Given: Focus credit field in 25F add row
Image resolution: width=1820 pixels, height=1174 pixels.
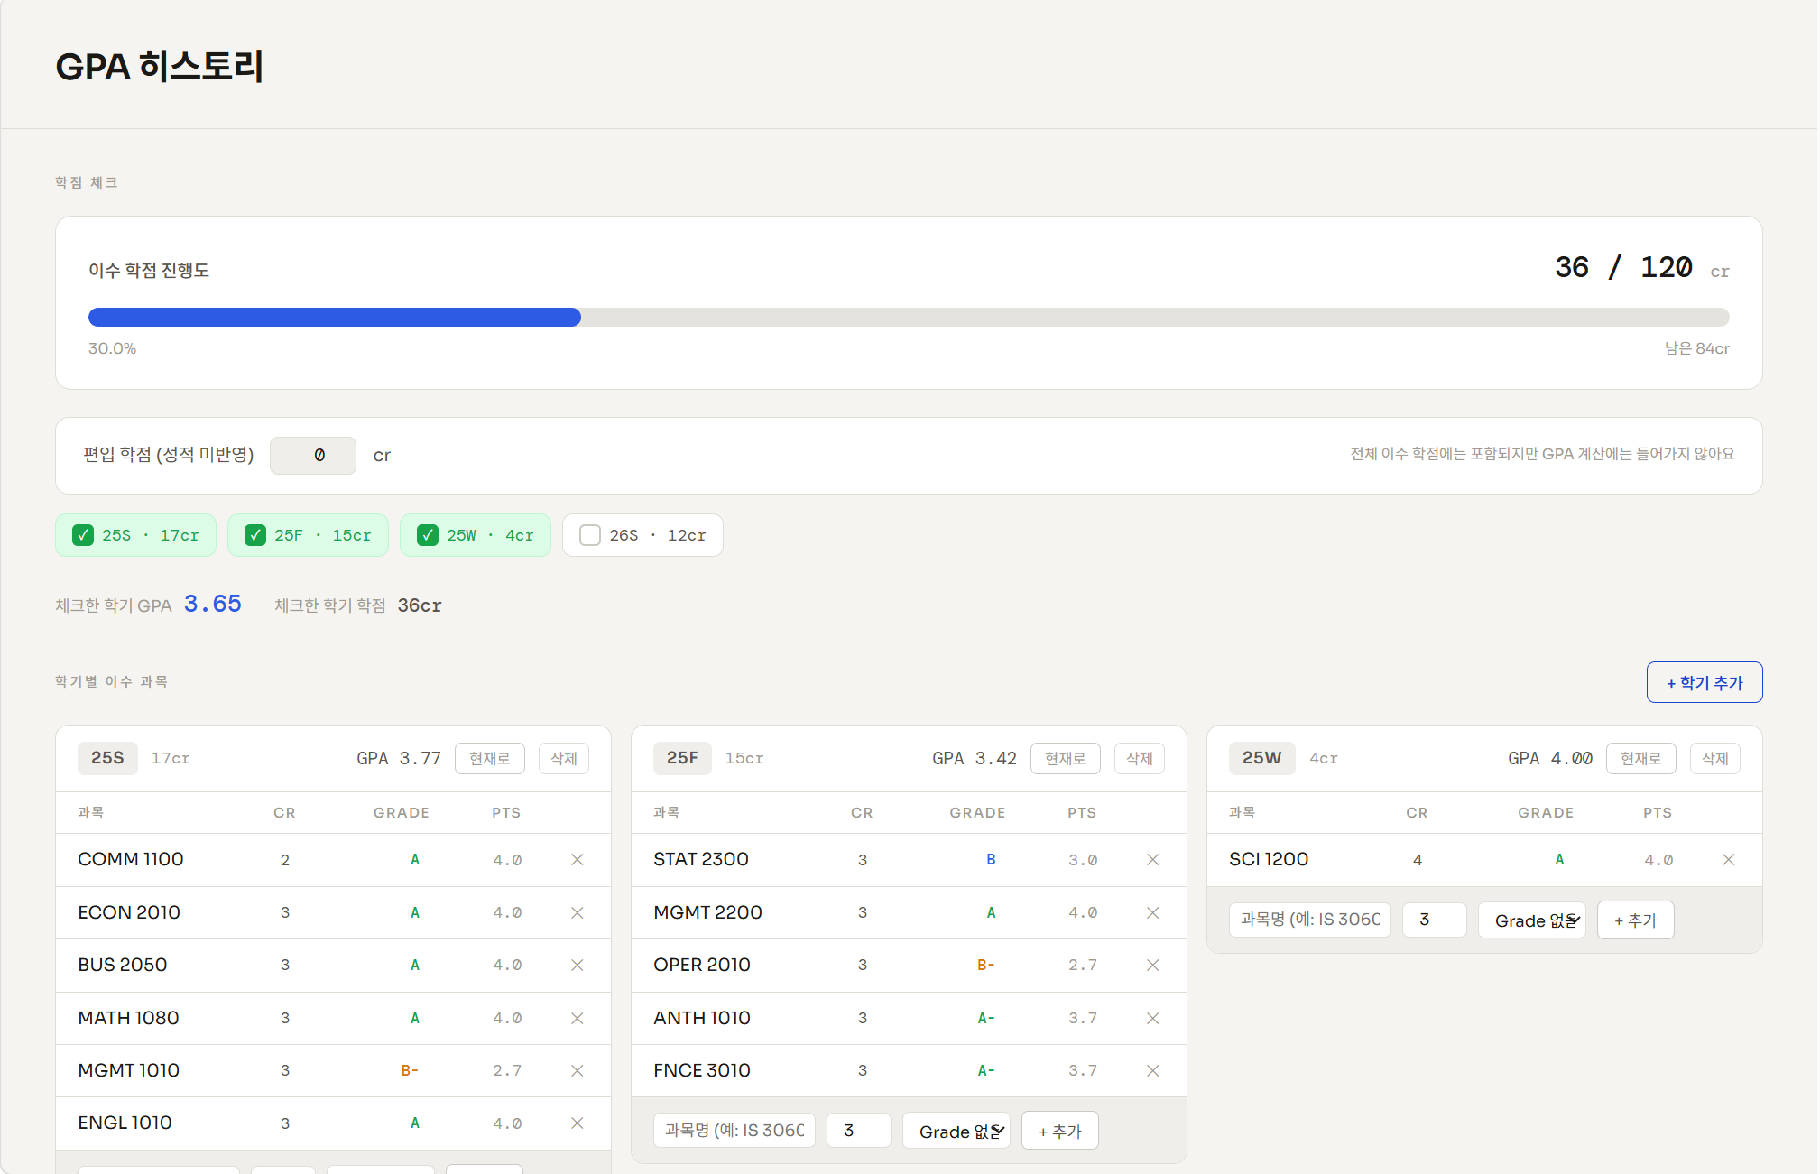Looking at the screenshot, I should 859,1131.
